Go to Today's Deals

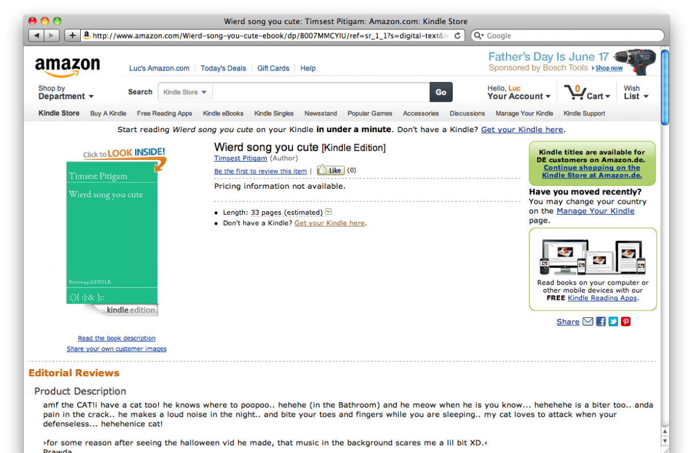click(223, 68)
